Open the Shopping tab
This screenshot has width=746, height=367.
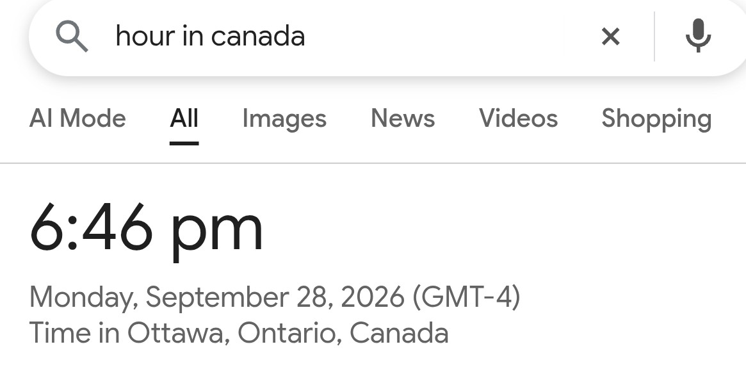click(656, 119)
